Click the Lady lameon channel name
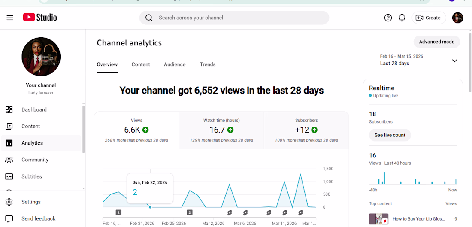This screenshot has width=472, height=227. (41, 93)
